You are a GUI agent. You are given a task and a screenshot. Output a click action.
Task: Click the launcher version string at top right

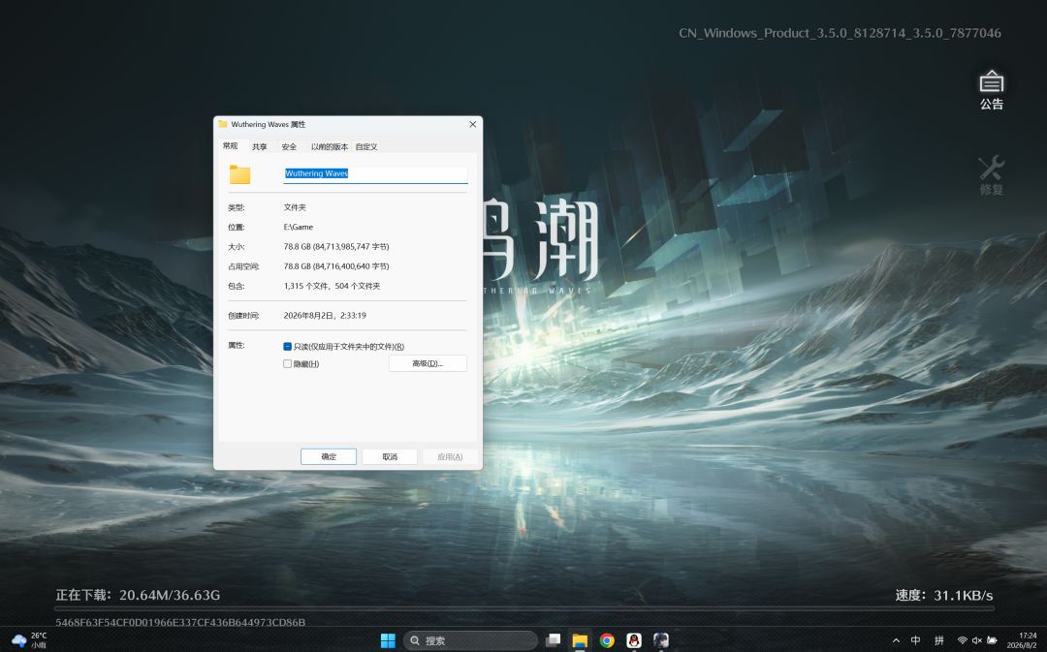tap(840, 33)
